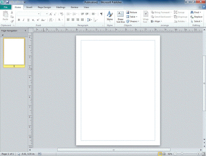Open Publisher Help question mark icon
Screen dimensions: 206x156
(x=204, y=7)
